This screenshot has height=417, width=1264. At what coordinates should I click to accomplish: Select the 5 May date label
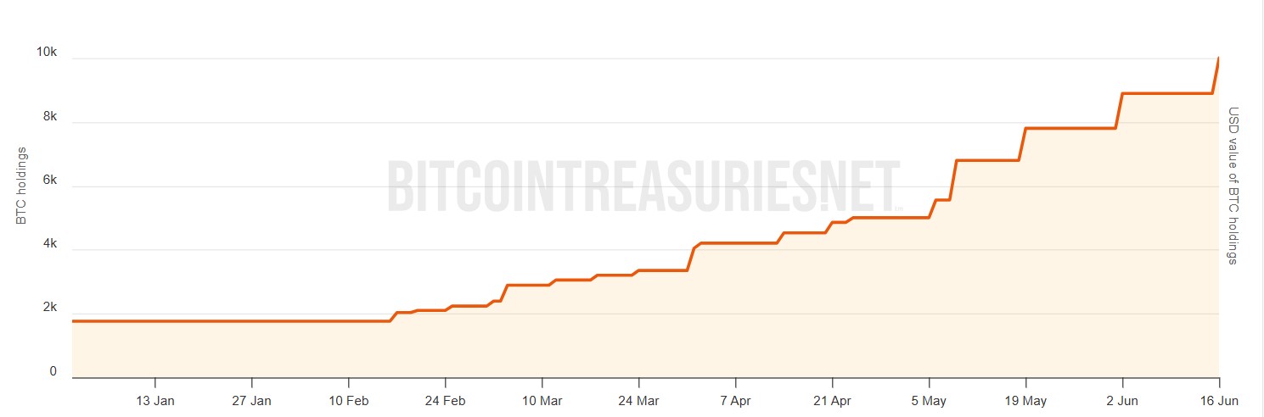pyautogui.click(x=929, y=400)
